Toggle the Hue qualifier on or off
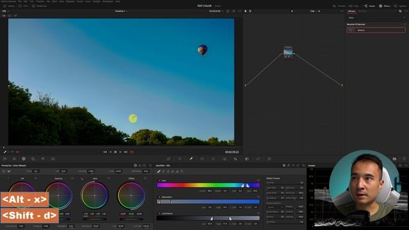 click(159, 180)
